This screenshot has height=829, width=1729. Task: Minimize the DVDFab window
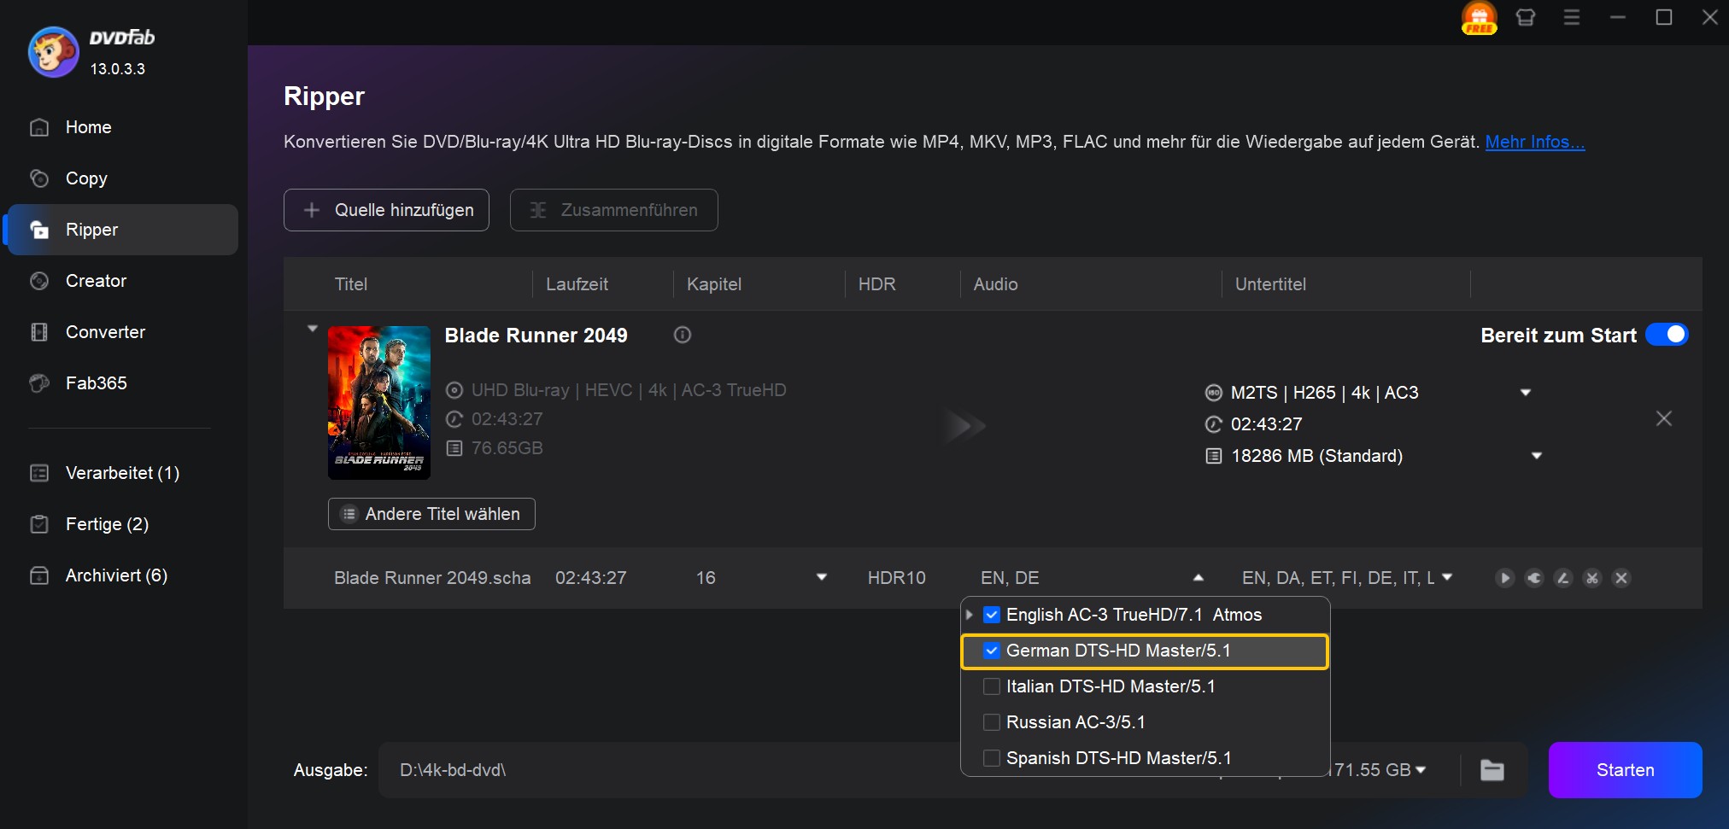coord(1618,17)
